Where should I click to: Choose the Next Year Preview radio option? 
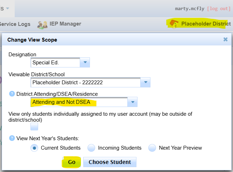pos(152,148)
